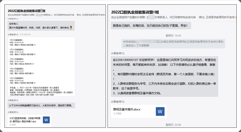The height and width of the screenshot is (132, 241).
Task: Click Word icon of 群规及基本操作.docx
Action: [160, 111]
